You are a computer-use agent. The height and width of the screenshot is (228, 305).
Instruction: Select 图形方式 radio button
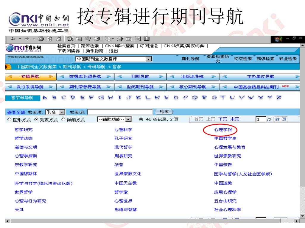click(x=9, y=120)
